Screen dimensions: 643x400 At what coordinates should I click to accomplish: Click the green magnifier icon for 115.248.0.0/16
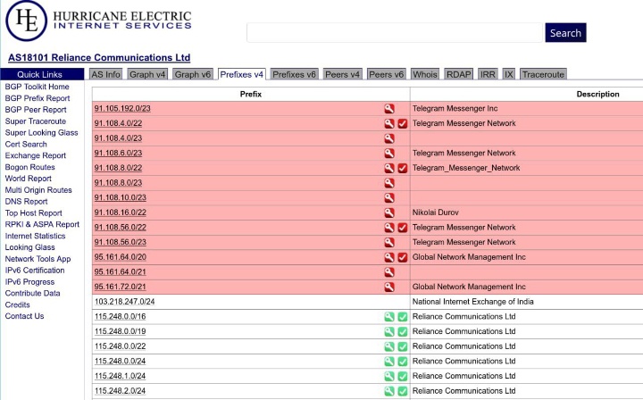pos(389,317)
